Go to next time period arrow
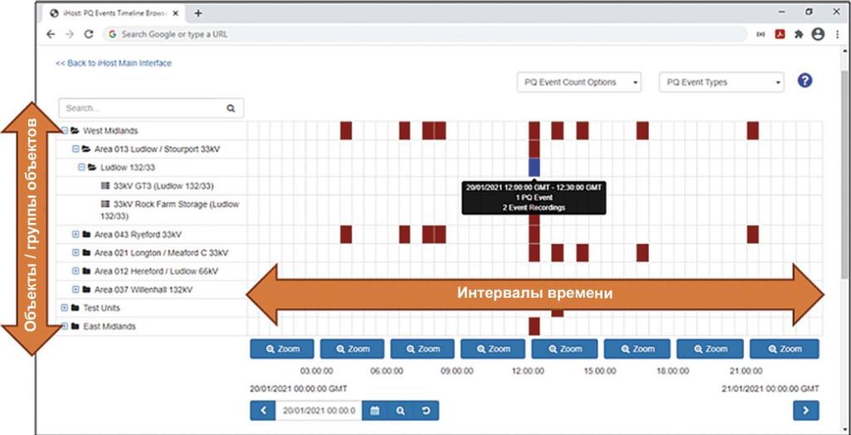The width and height of the screenshot is (851, 435). point(805,410)
